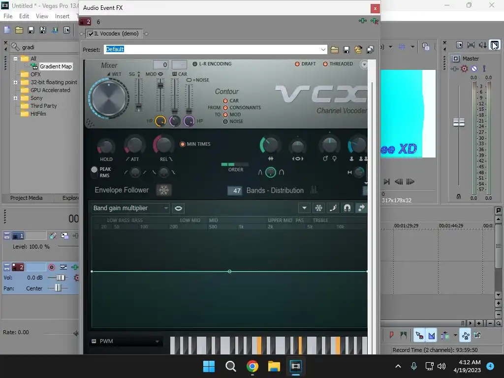504x378 pixels.
Task: Click Vegas Open folder toolbar icon
Action: click(x=19, y=30)
